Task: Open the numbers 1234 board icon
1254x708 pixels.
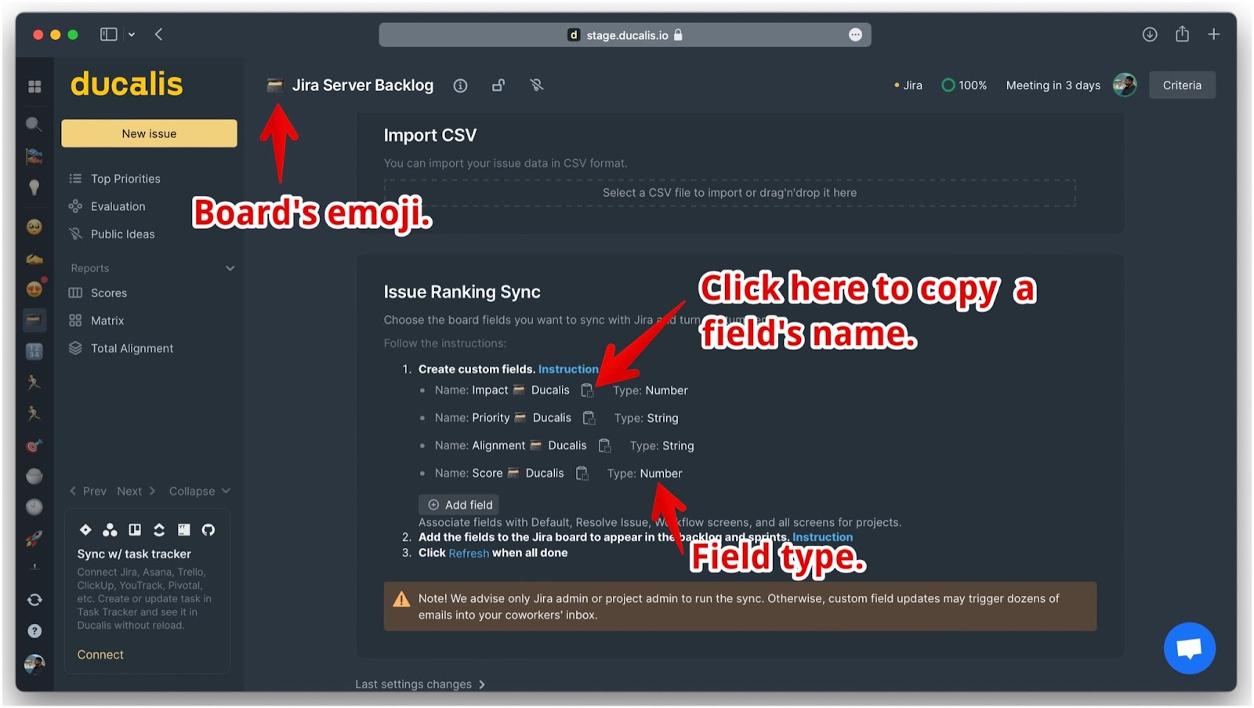Action: coord(34,352)
